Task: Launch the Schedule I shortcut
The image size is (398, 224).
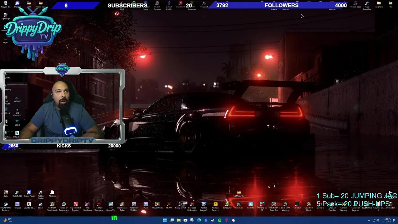Action: click(x=227, y=206)
